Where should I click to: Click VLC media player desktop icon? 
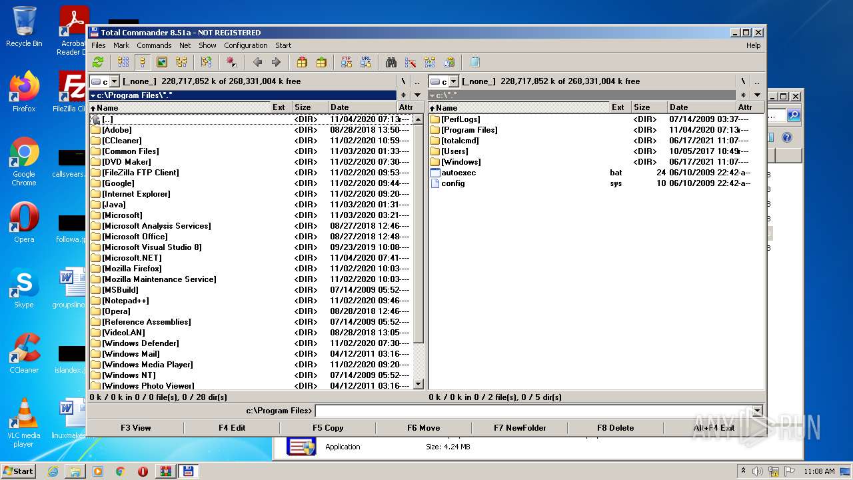[x=24, y=423]
